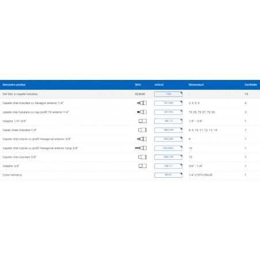Click the Cantitate column header

[x=251, y=85]
